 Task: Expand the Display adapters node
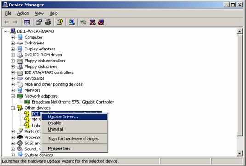(x=13, y=49)
